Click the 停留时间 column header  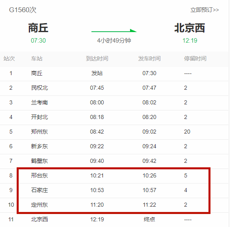coord(195,58)
